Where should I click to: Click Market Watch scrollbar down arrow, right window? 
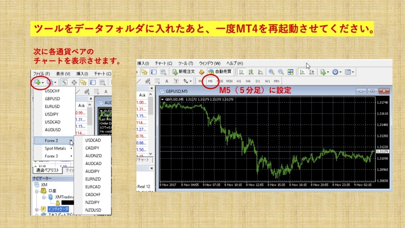click(151, 154)
